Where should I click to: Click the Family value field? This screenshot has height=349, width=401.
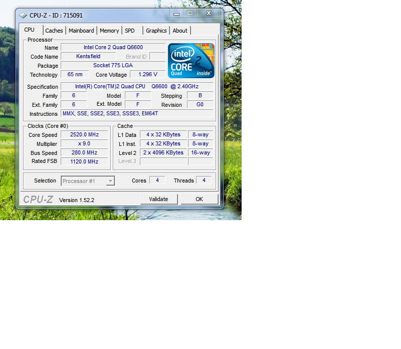point(74,95)
